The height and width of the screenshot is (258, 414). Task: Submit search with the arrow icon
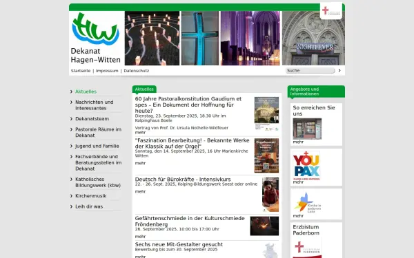(x=339, y=70)
